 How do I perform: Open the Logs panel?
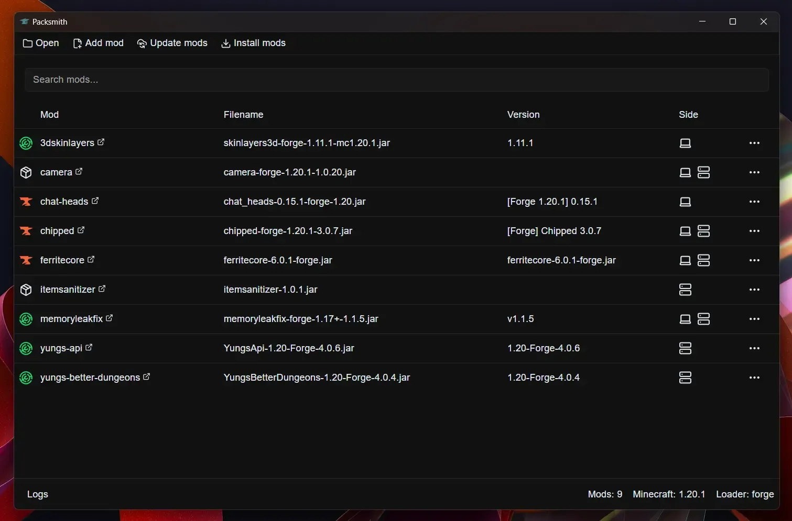38,494
